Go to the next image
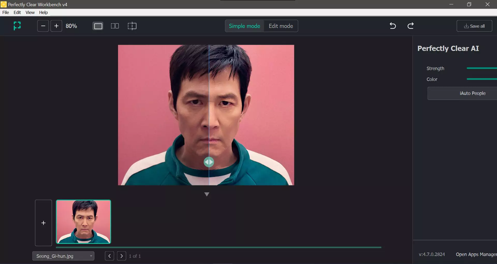Image resolution: width=497 pixels, height=264 pixels. pos(121,256)
